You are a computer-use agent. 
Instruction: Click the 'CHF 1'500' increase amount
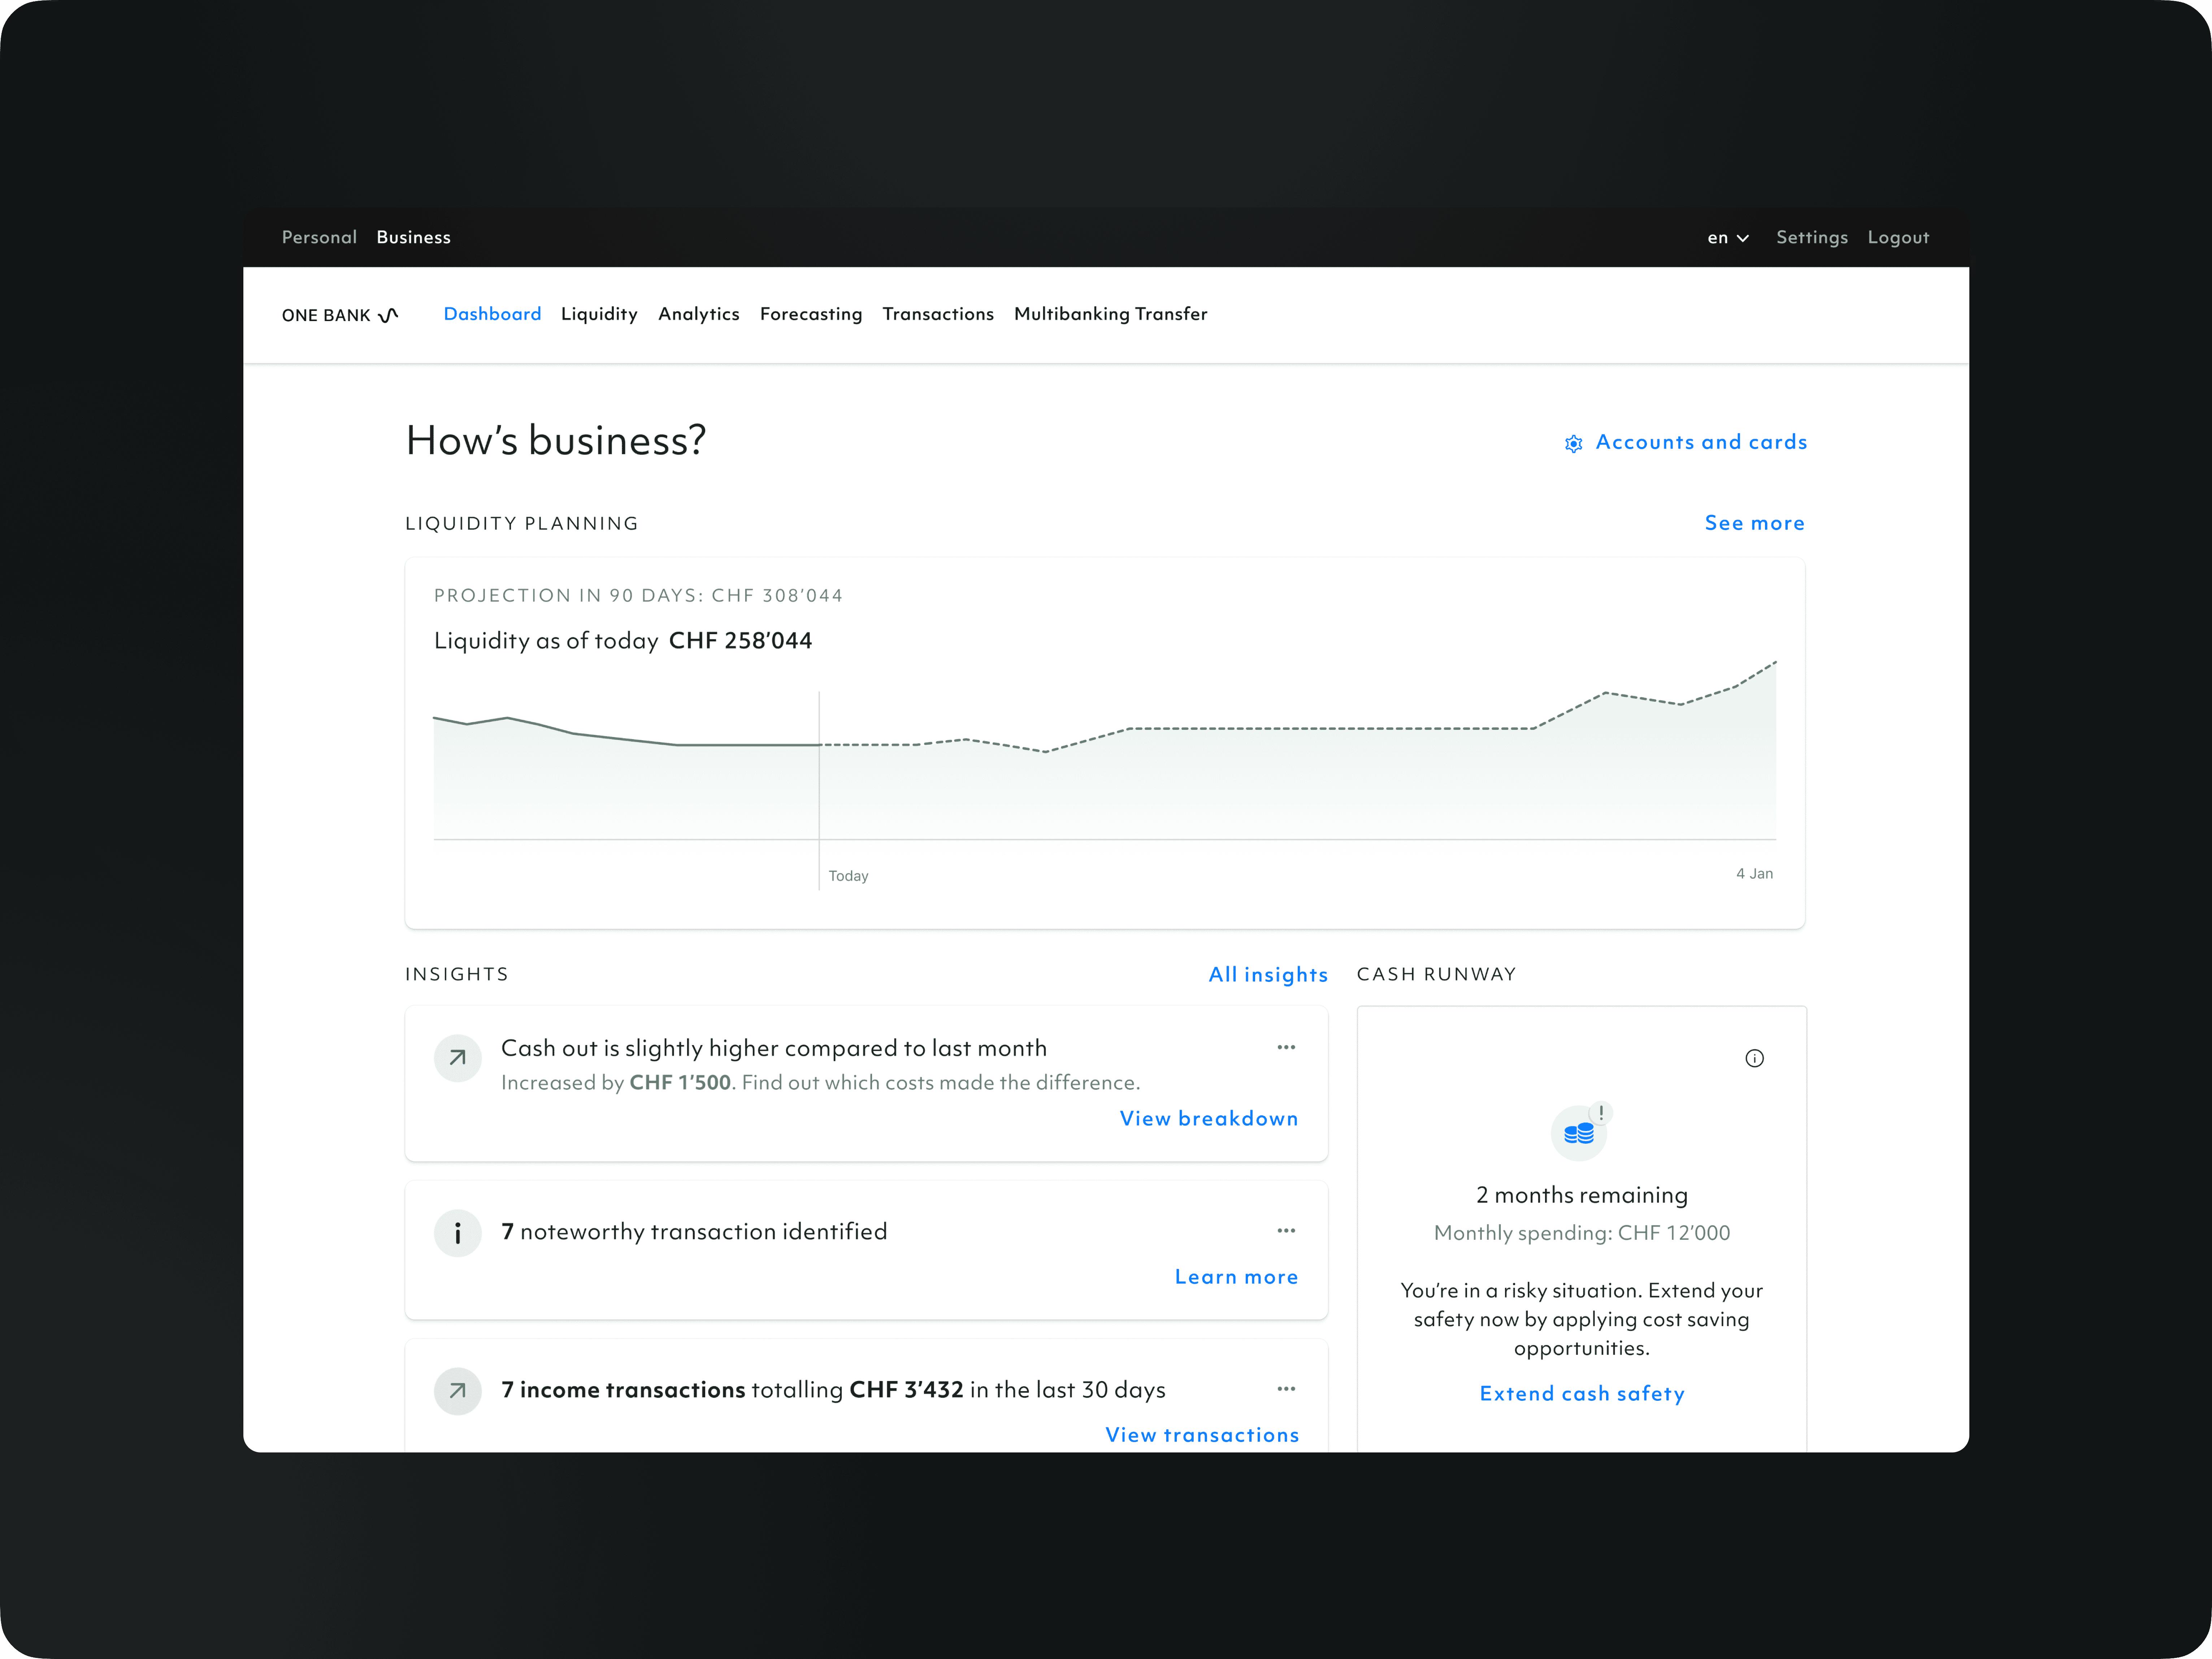point(680,1083)
